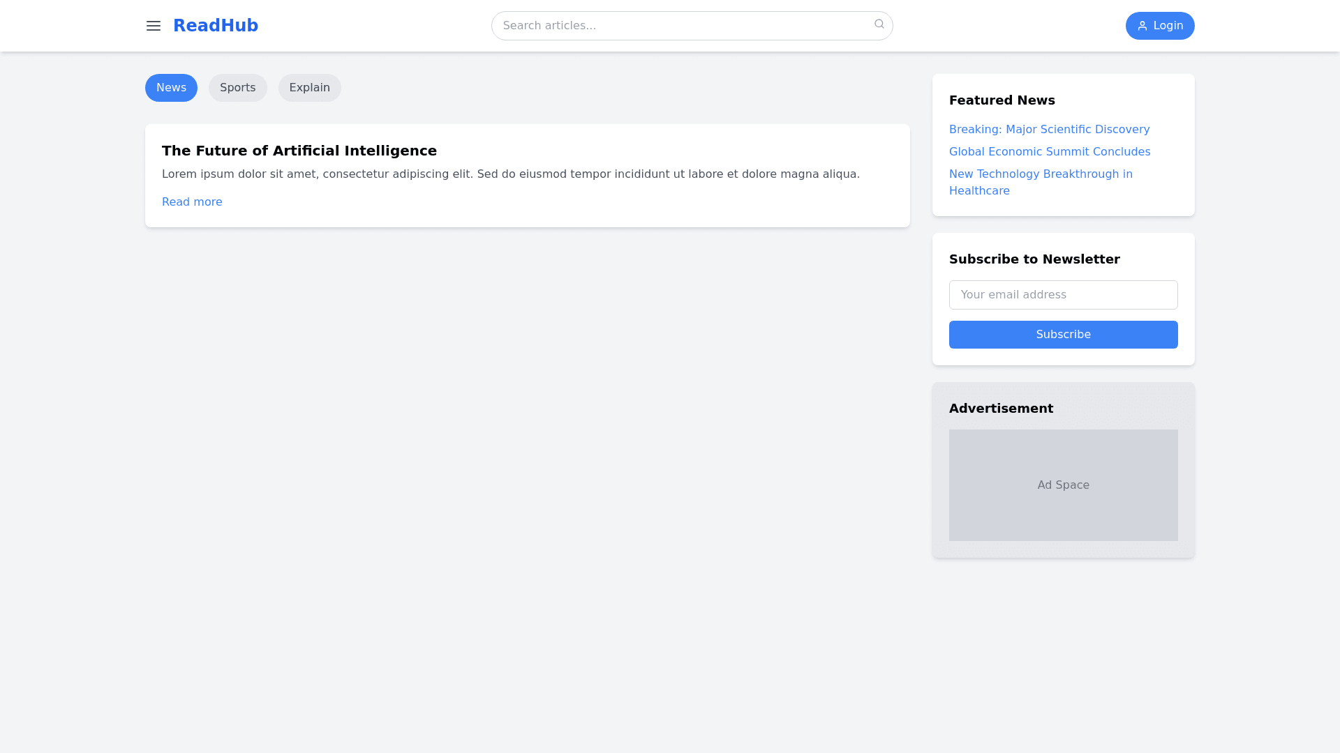
Task: Click the search magnifier icon
Action: point(879,24)
